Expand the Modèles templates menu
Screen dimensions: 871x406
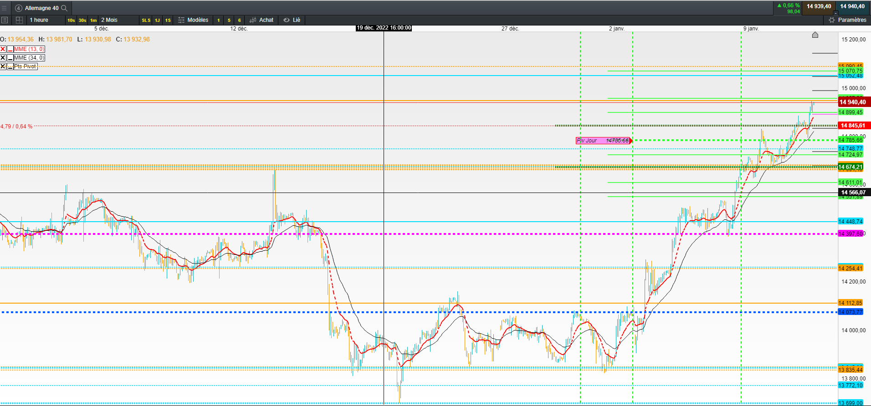pos(193,20)
